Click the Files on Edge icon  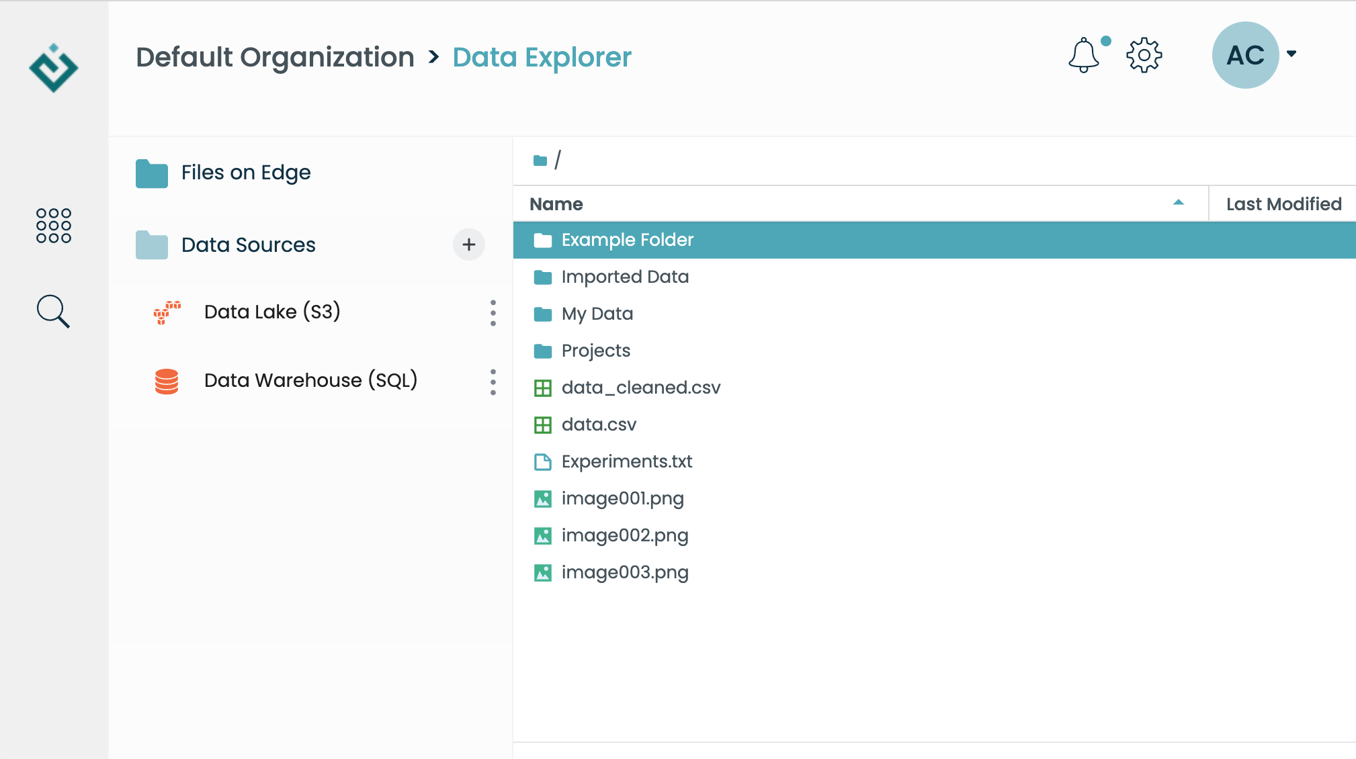[x=152, y=171]
